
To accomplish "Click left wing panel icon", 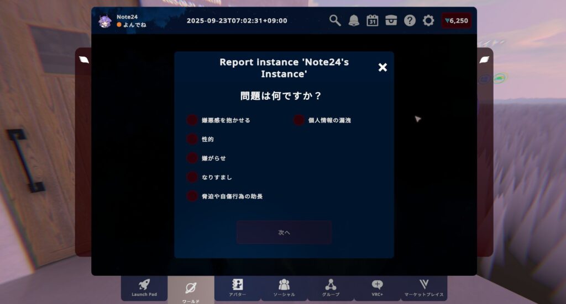I will (84, 60).
